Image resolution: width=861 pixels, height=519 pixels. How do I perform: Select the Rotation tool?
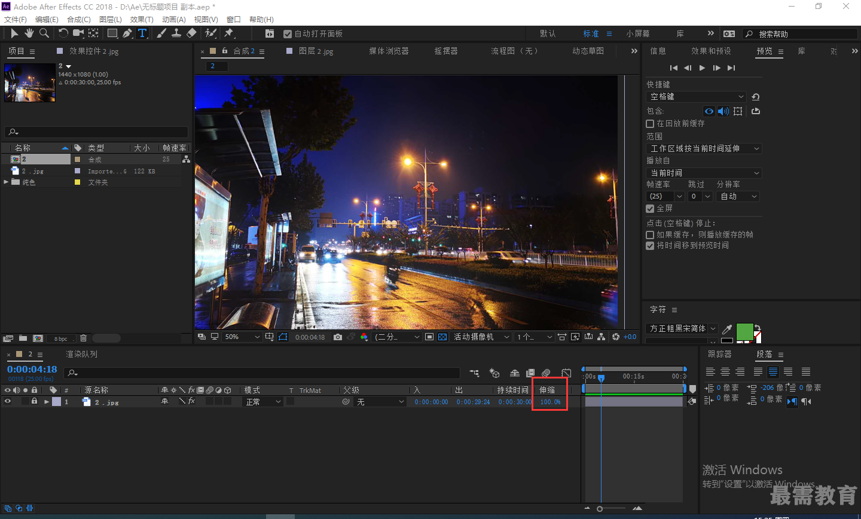[63, 33]
